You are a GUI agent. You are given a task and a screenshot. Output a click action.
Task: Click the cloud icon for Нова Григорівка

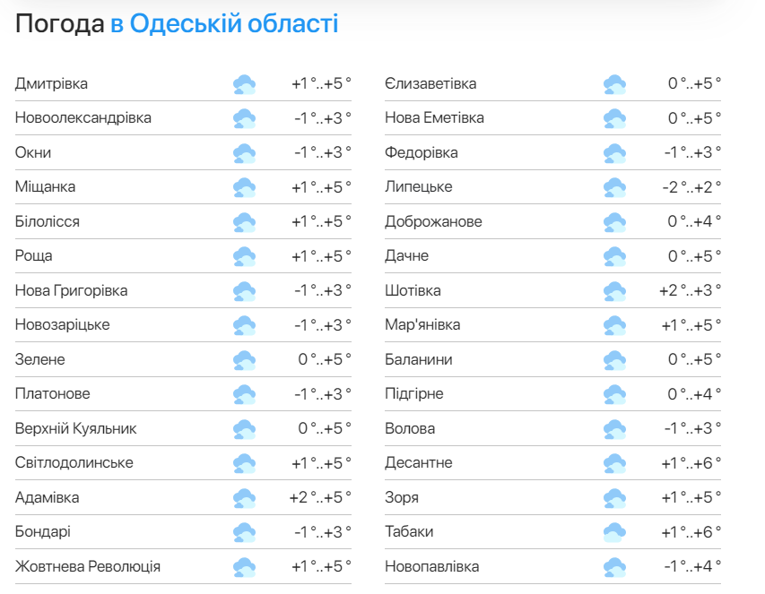coord(244,291)
